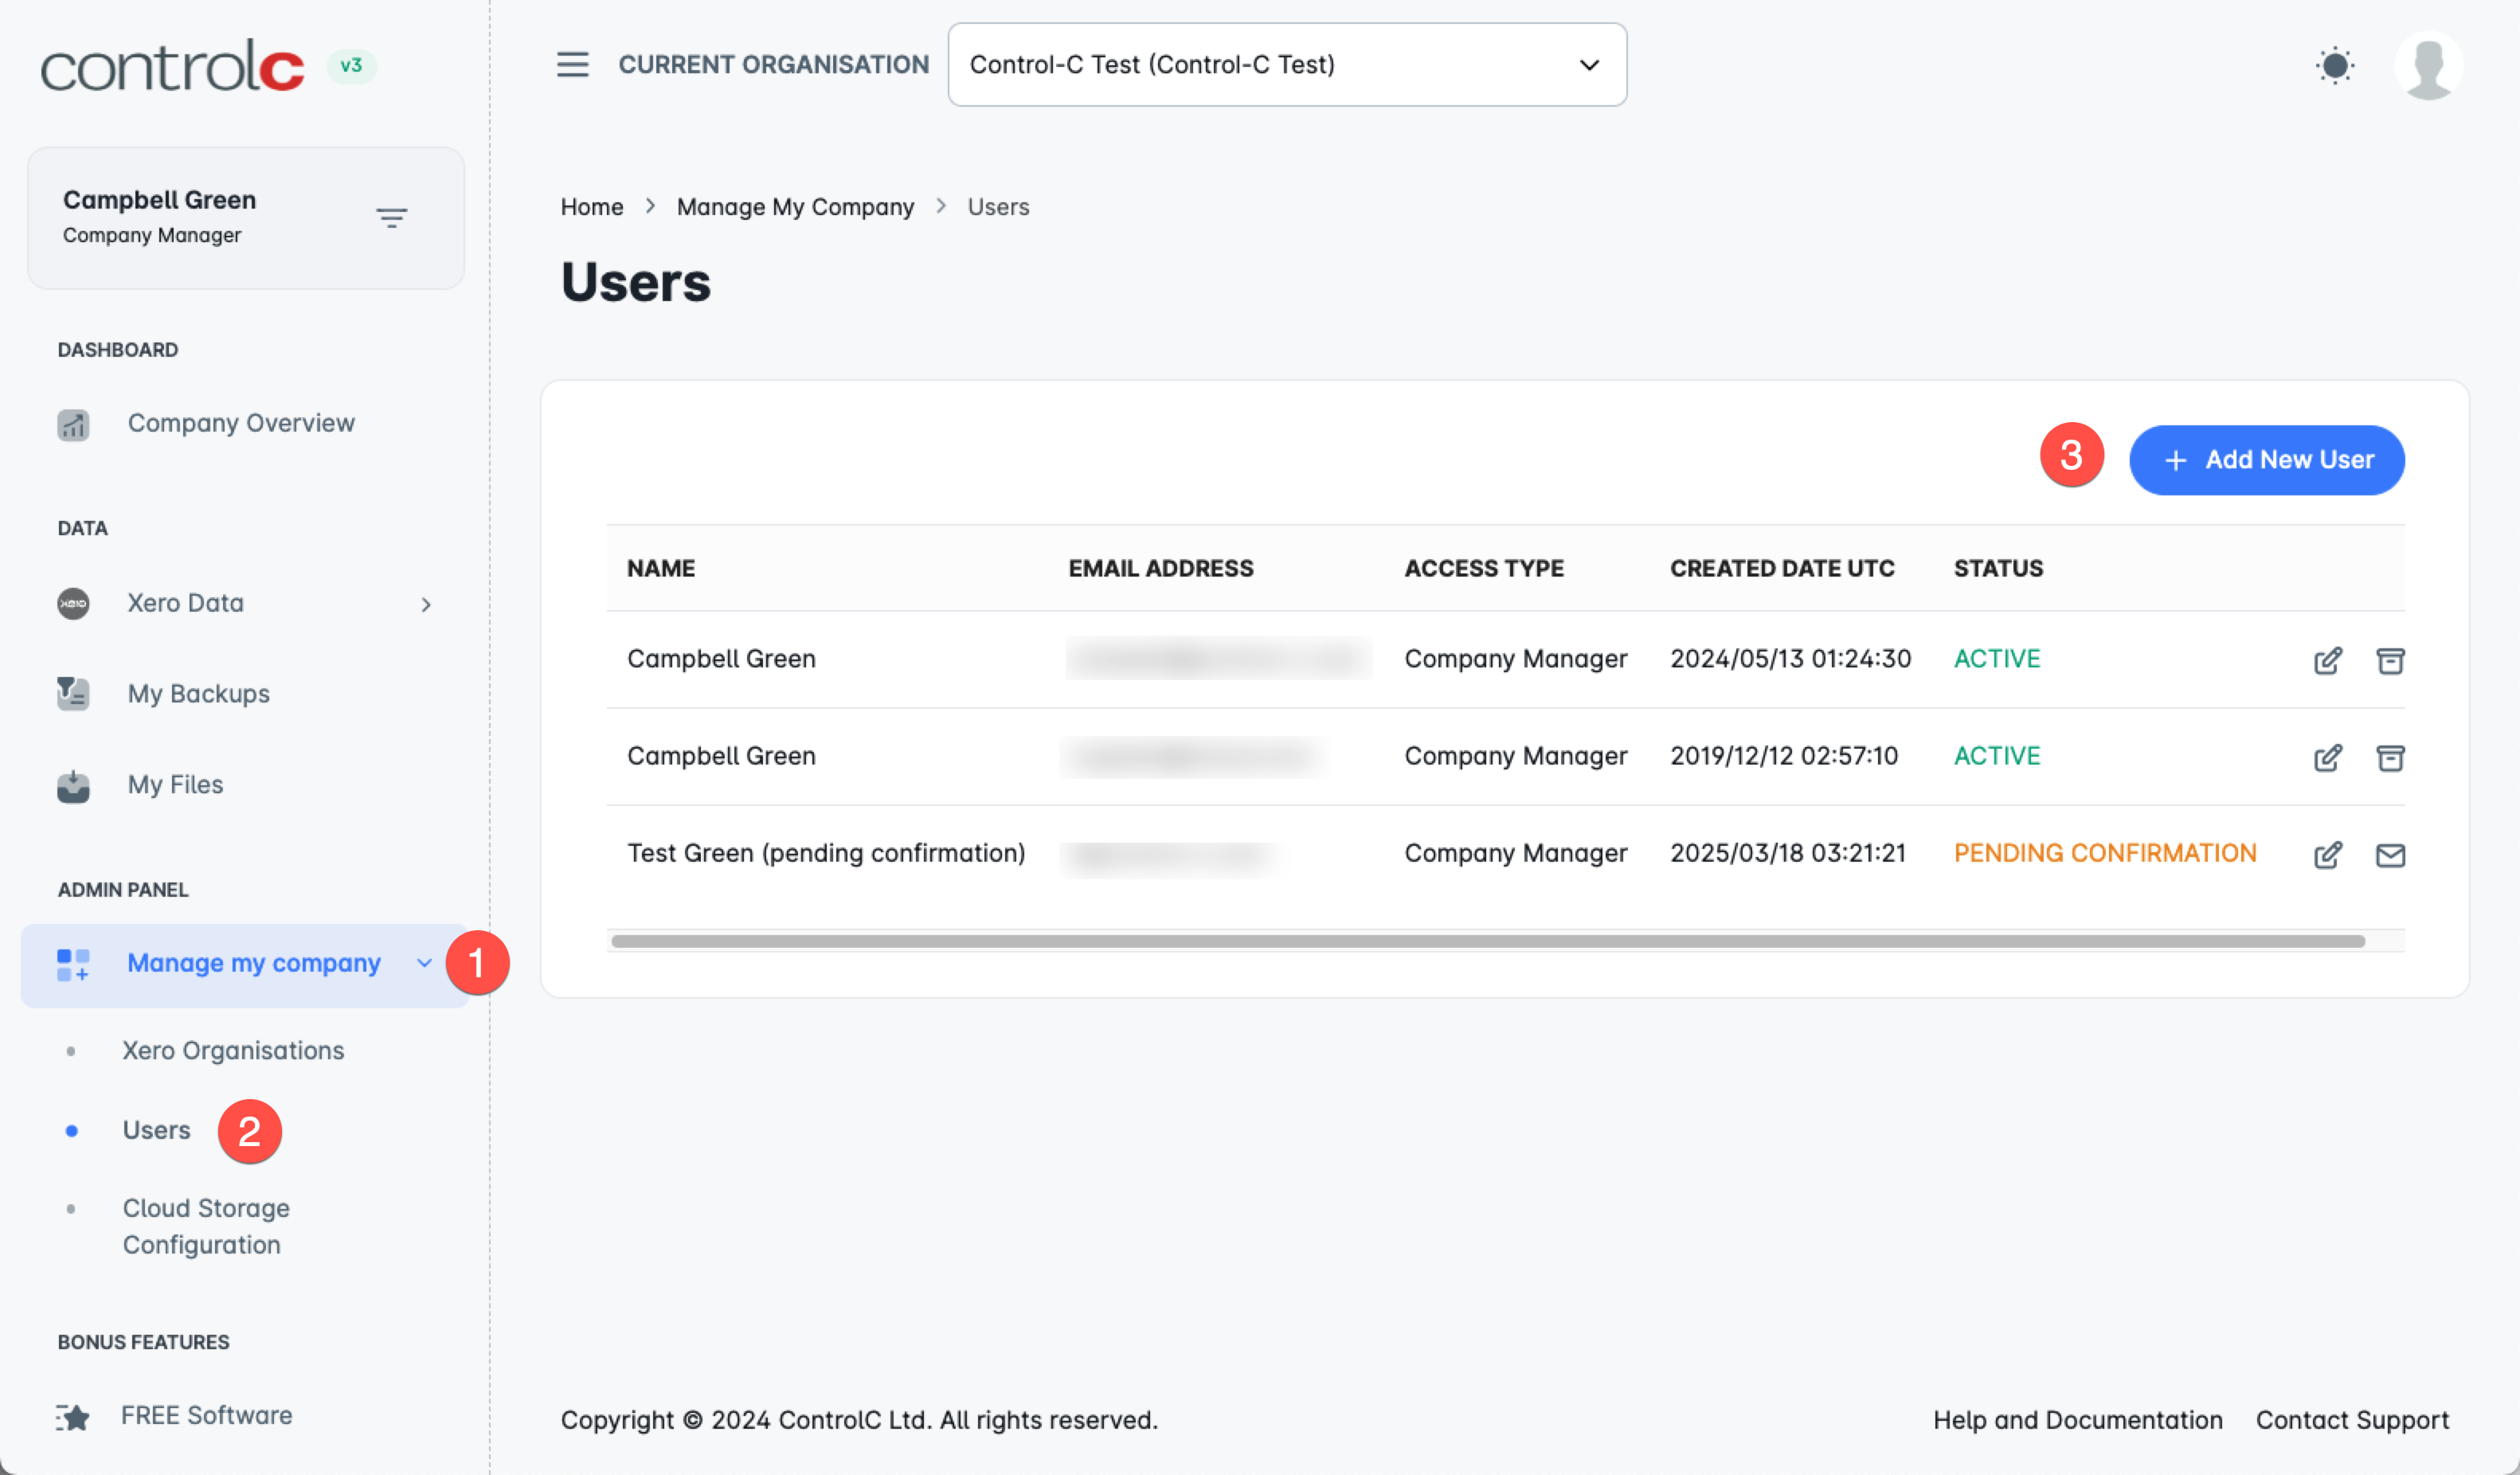
Task: Go to Manage My Company breadcrumb
Action: tap(795, 206)
